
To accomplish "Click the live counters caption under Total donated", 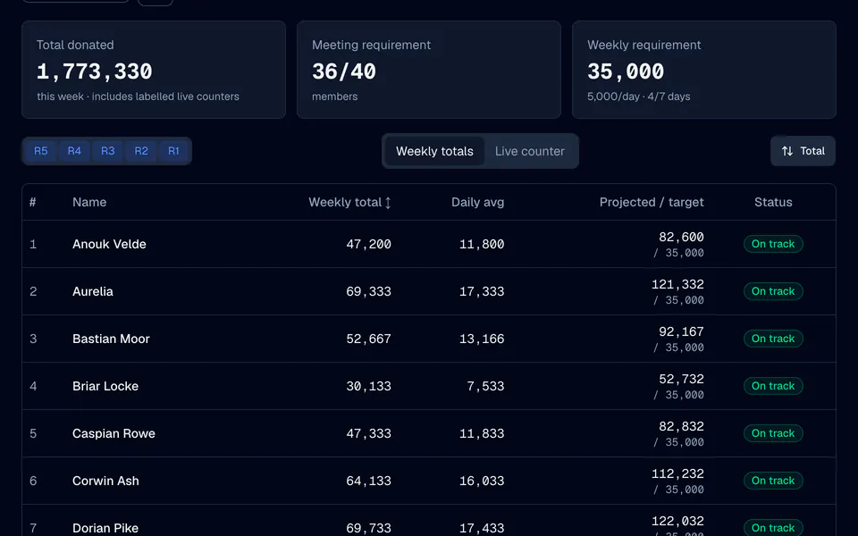I will click(138, 96).
